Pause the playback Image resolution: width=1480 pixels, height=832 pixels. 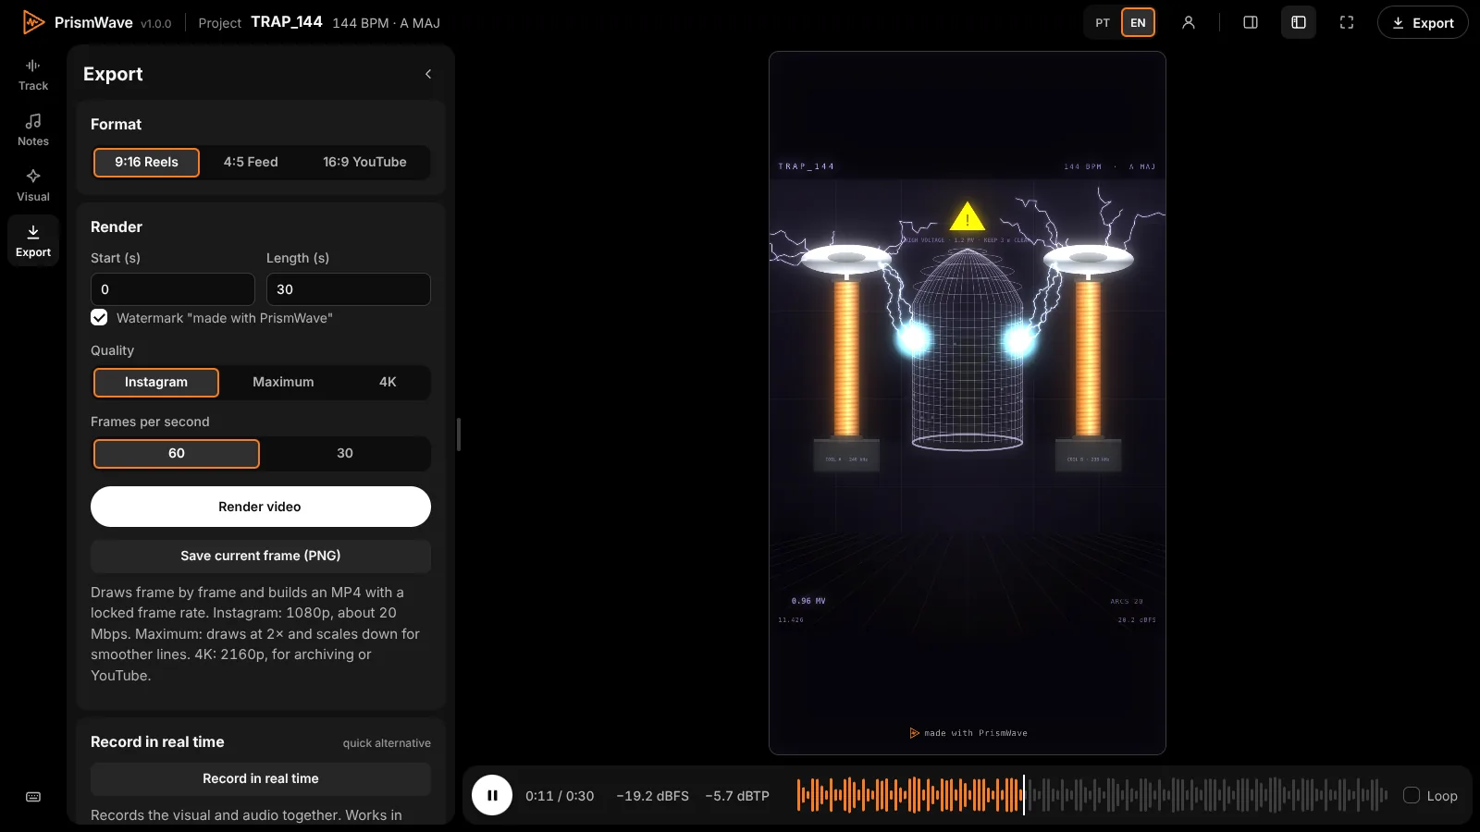click(492, 795)
